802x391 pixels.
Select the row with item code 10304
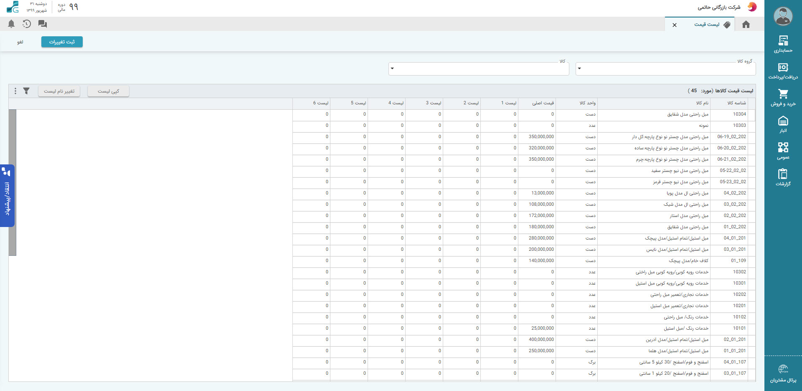(524, 114)
